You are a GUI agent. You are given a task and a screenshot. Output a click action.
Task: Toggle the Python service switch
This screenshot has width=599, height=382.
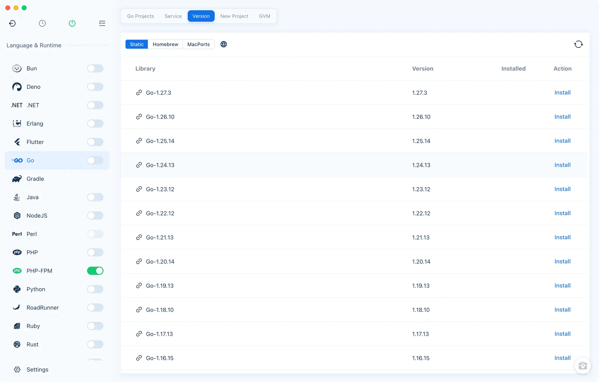(x=95, y=289)
